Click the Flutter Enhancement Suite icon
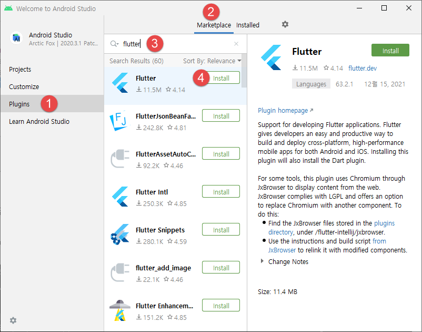This screenshot has height=332, width=422. tap(120, 310)
